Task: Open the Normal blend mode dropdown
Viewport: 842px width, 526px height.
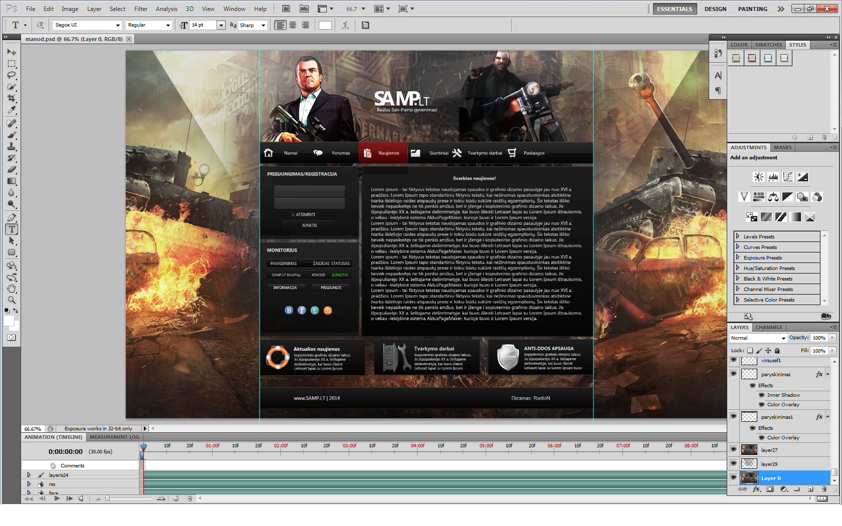Action: point(758,338)
